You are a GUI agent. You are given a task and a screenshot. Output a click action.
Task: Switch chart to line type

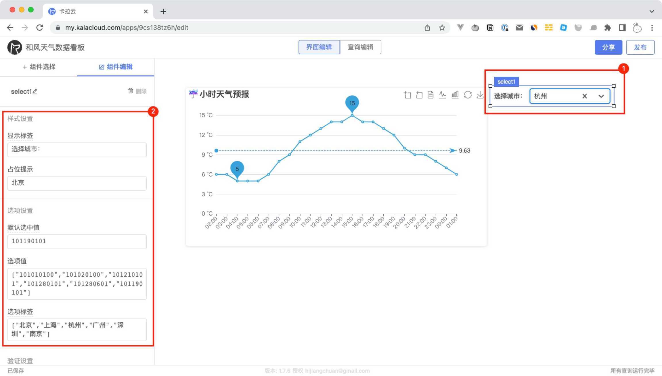(442, 95)
